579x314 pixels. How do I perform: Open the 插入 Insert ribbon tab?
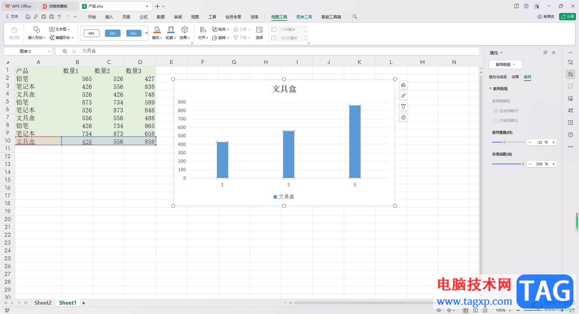coord(109,17)
